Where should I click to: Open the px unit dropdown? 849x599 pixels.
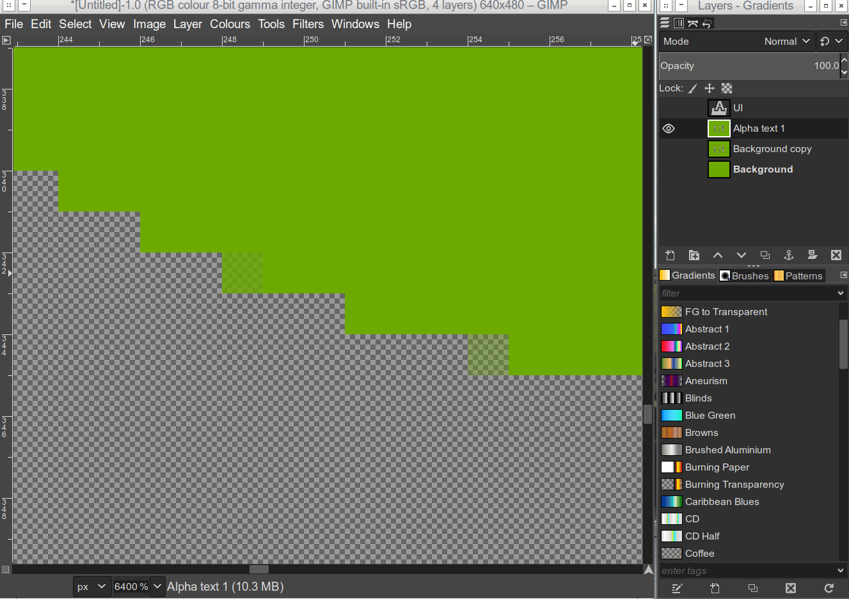[x=92, y=587]
